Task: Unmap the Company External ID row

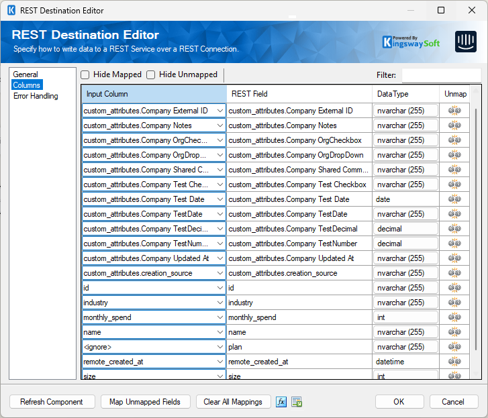Action: click(x=454, y=111)
